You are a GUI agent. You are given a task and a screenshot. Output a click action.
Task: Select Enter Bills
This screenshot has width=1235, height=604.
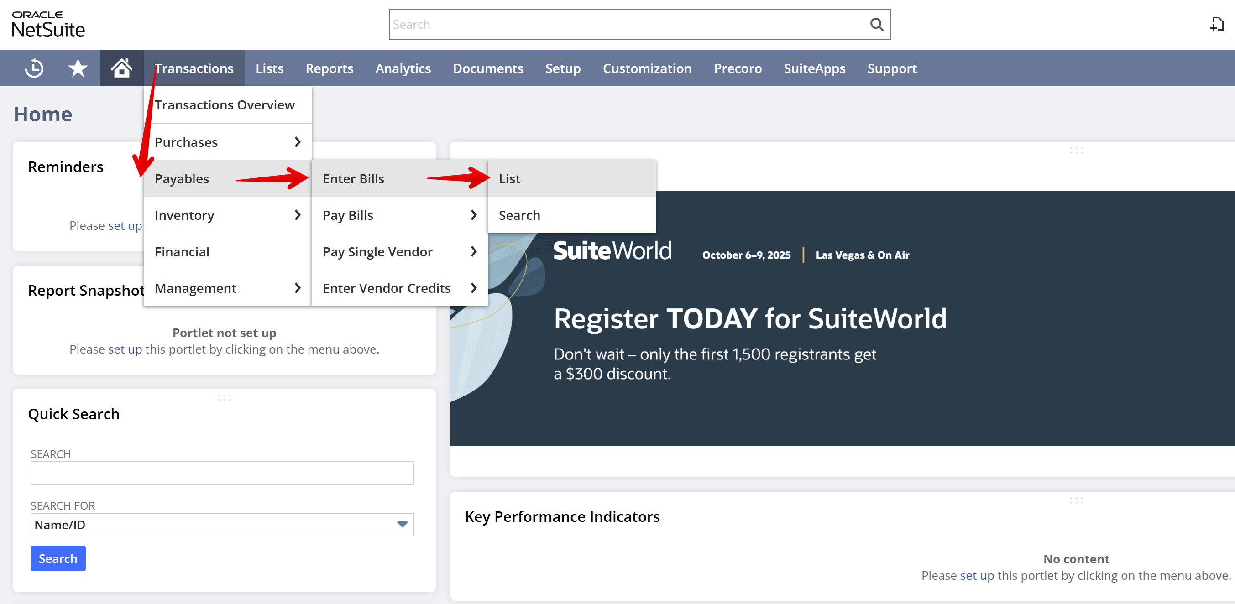coord(400,178)
